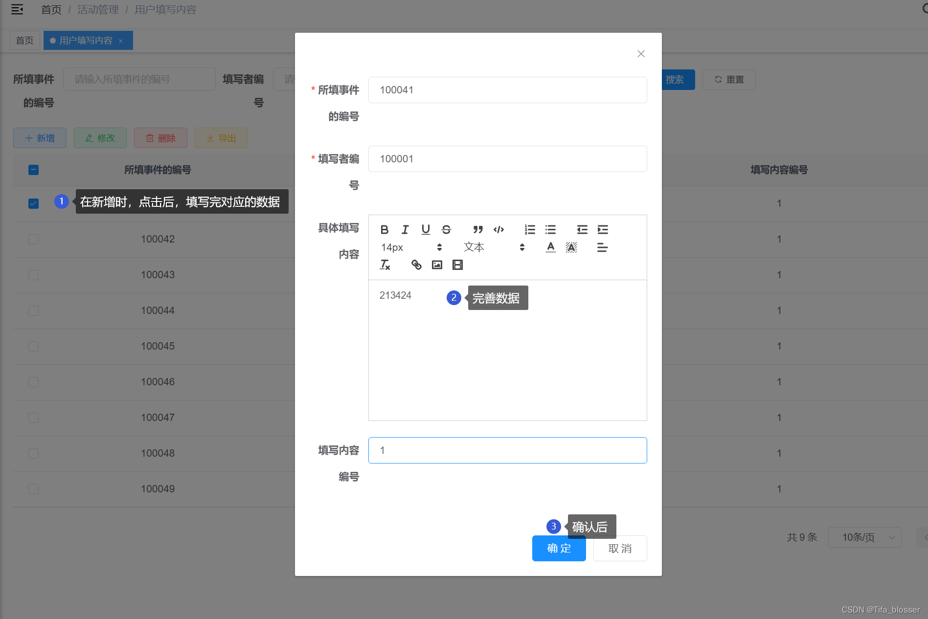Check the row 100043 checkbox
The height and width of the screenshot is (619, 928).
[33, 275]
